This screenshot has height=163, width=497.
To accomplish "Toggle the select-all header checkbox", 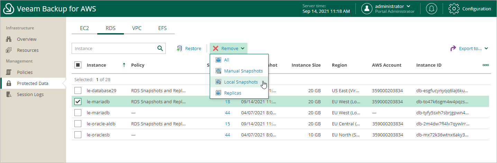I will coord(78,65).
